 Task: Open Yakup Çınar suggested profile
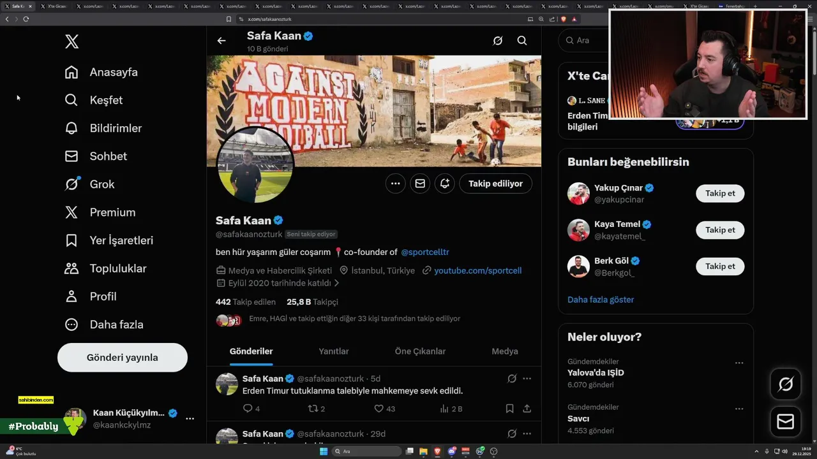pyautogui.click(x=618, y=188)
